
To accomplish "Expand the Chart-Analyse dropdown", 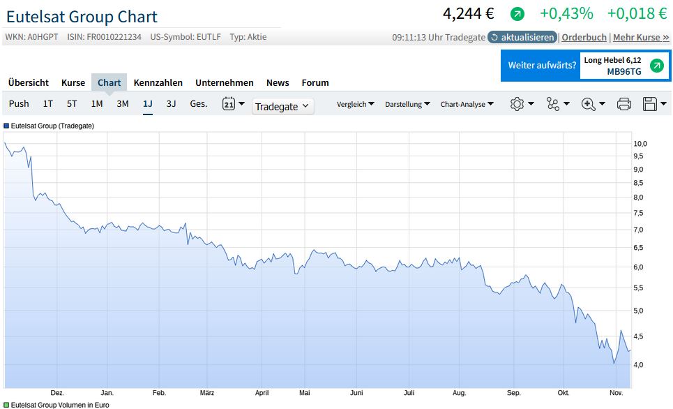I will click(x=467, y=104).
